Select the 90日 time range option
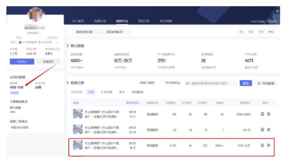This screenshot has height=163, width=298. pyautogui.click(x=271, y=32)
